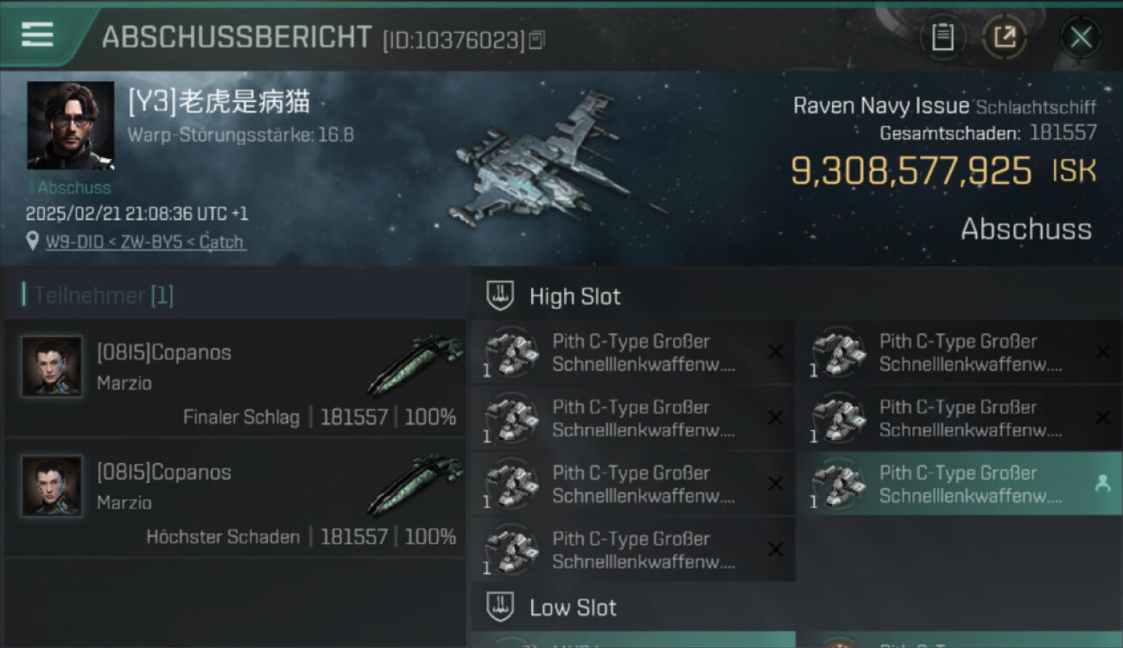Click the share/export icon in the header
This screenshot has height=648, width=1123.
point(1004,37)
